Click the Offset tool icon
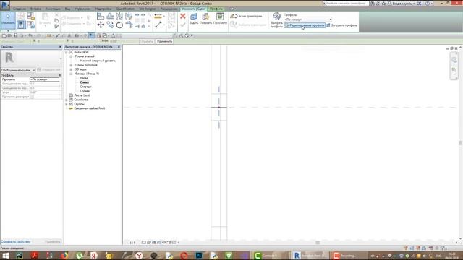Viewport: 463px width, 260px height. point(110,16)
